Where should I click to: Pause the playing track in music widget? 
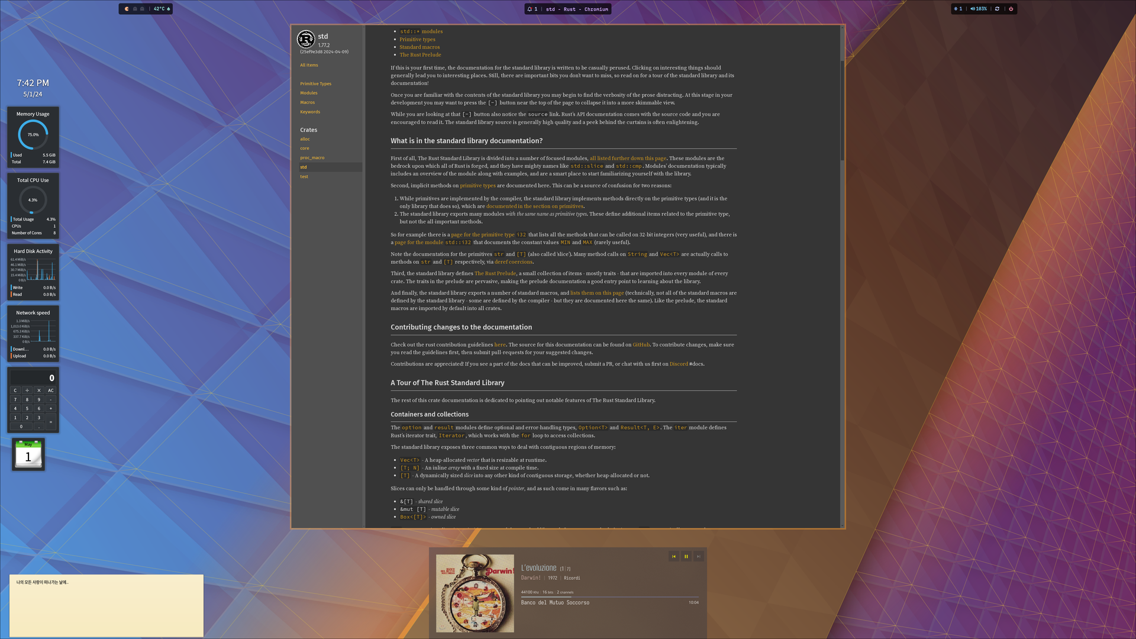686,556
